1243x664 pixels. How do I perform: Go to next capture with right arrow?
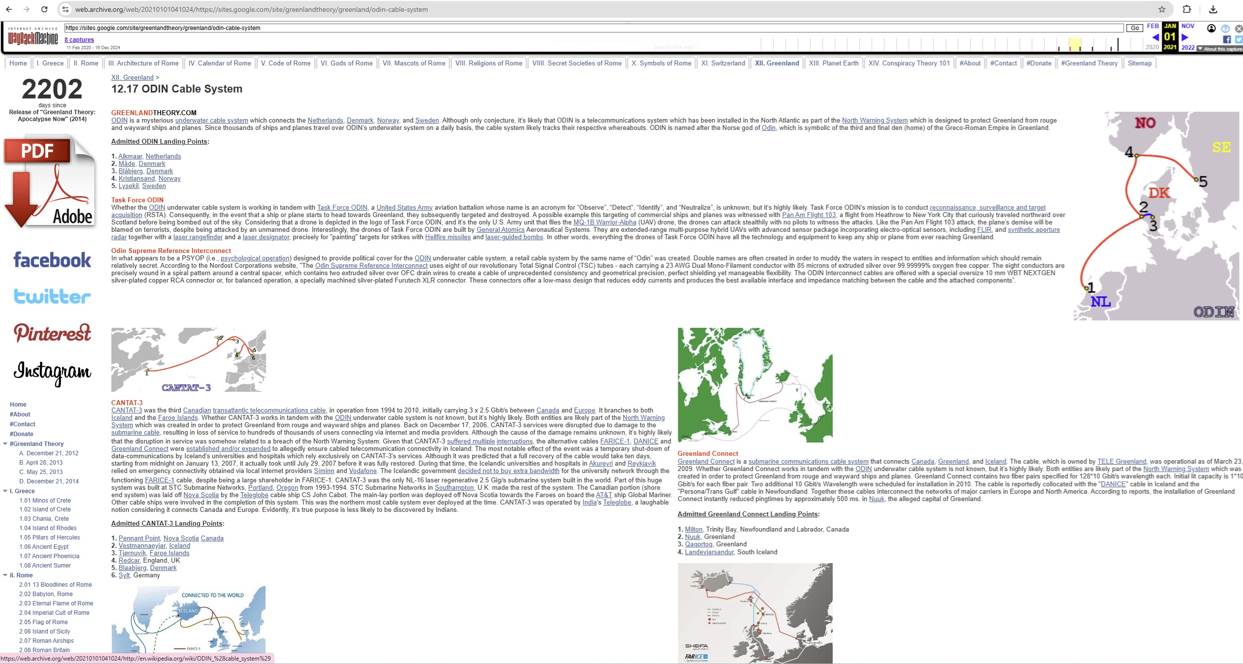[x=1185, y=37]
